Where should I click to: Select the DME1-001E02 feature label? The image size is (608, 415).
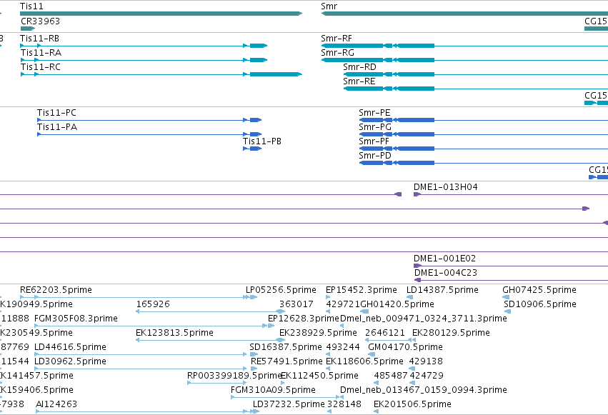[445, 259]
